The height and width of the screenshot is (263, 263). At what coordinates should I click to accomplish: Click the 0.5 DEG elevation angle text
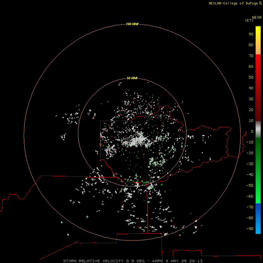click(135, 261)
